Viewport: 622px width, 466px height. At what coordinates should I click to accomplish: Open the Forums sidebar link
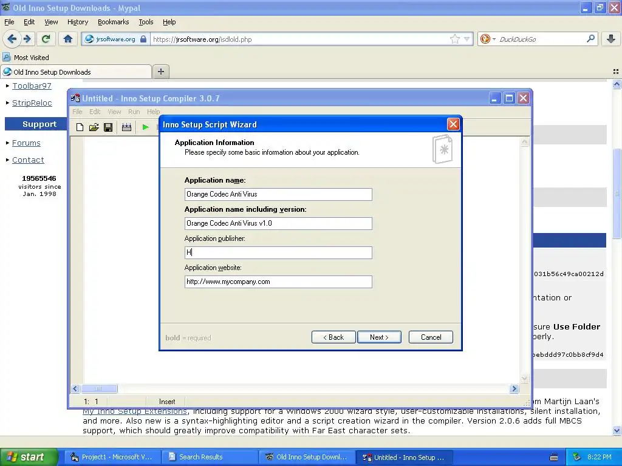click(x=26, y=143)
